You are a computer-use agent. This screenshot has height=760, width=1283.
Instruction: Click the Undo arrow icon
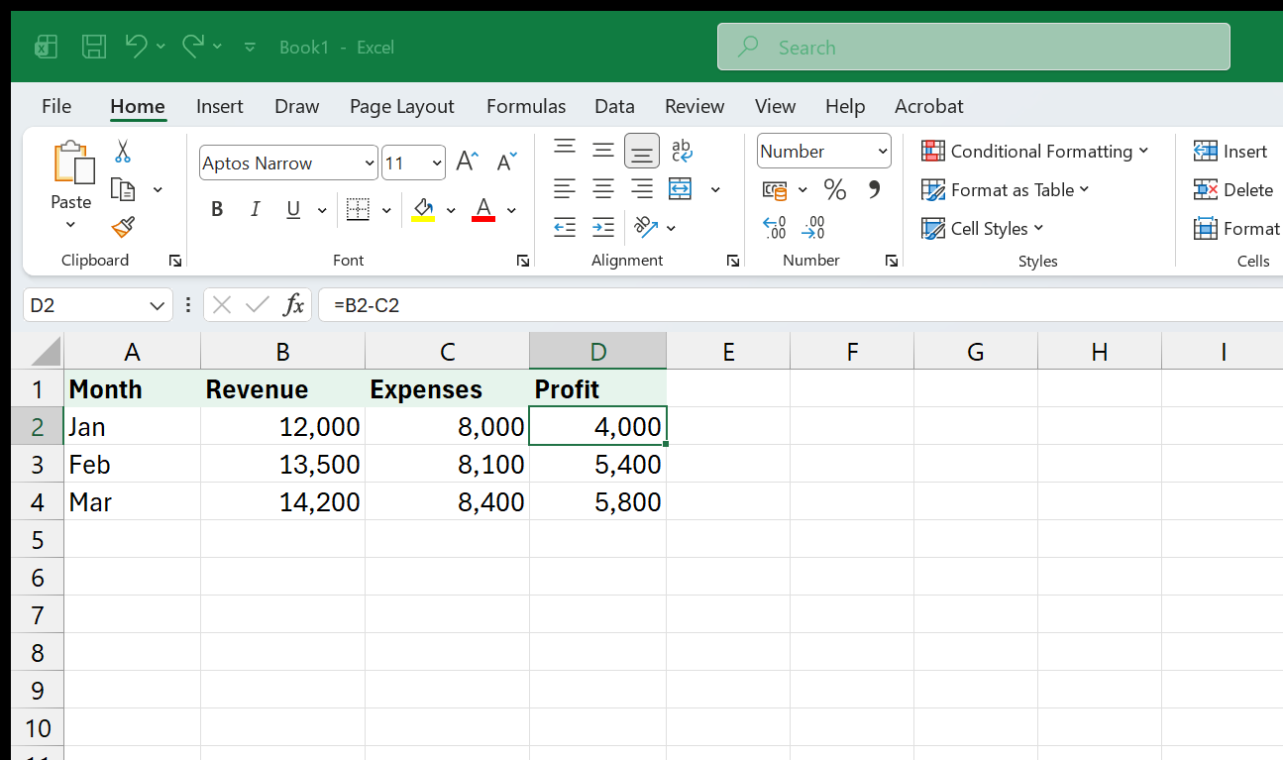coord(136,46)
